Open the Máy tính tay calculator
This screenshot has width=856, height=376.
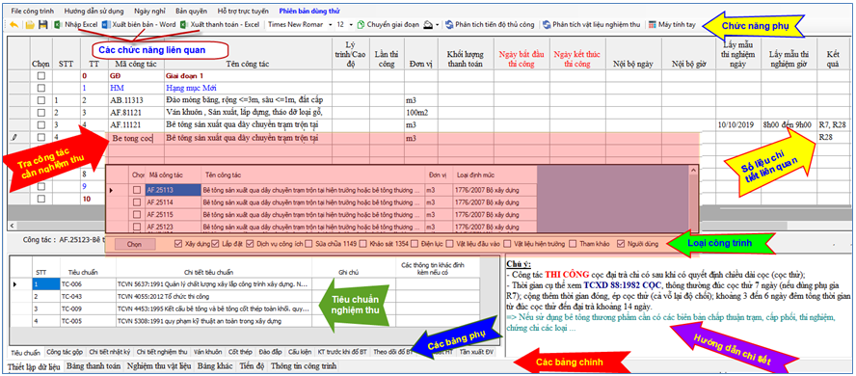pyautogui.click(x=672, y=24)
